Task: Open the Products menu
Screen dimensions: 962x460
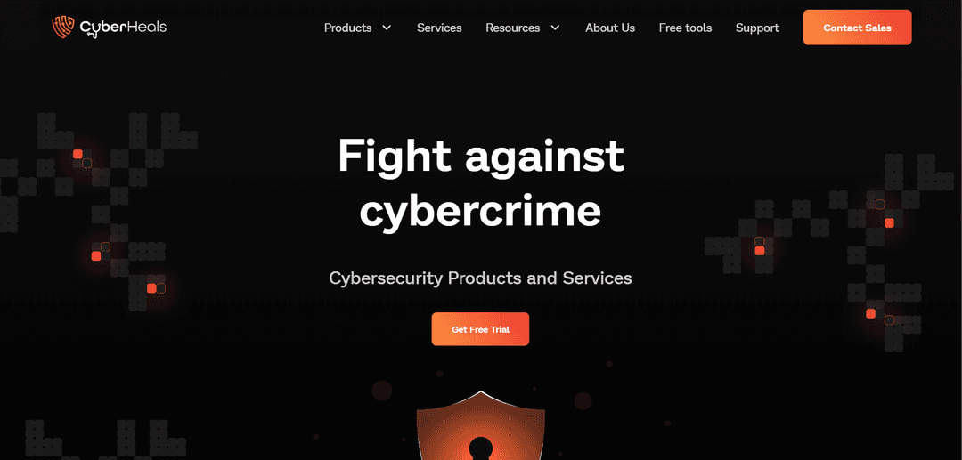Action: 348,28
